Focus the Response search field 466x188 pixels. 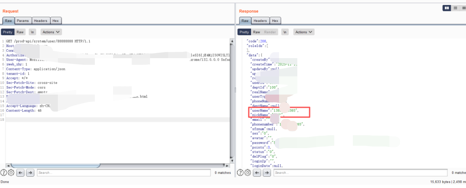(360, 172)
